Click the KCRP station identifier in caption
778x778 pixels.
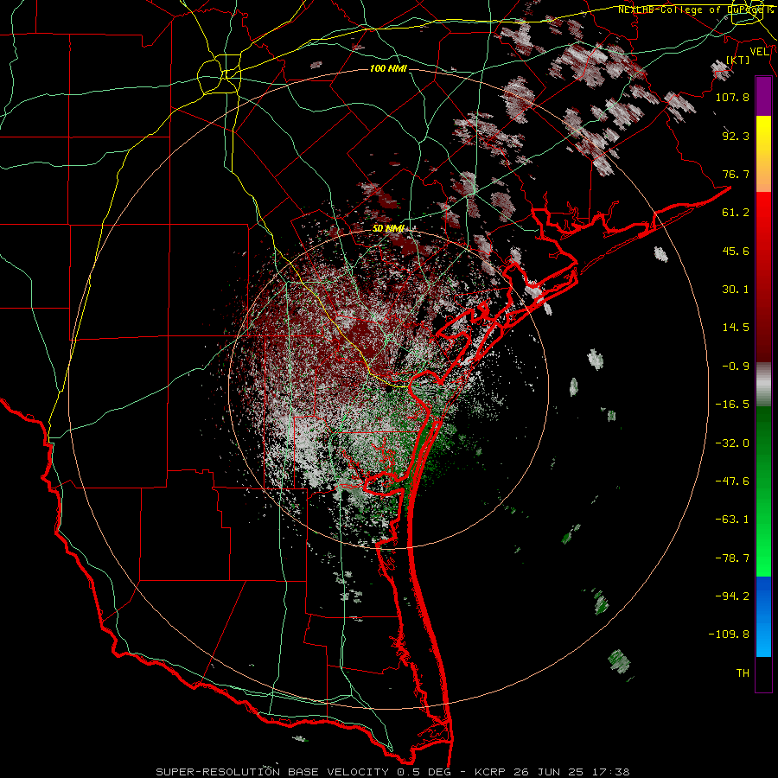tap(492, 772)
